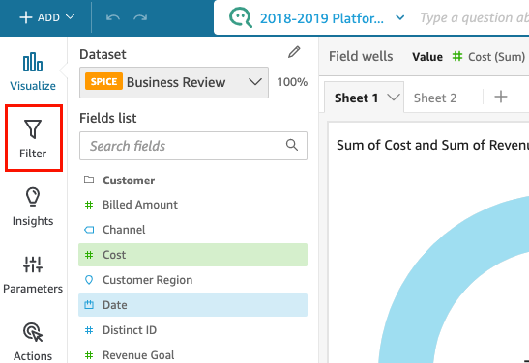The width and height of the screenshot is (529, 363).
Task: Open the Actions panel
Action: [33, 342]
